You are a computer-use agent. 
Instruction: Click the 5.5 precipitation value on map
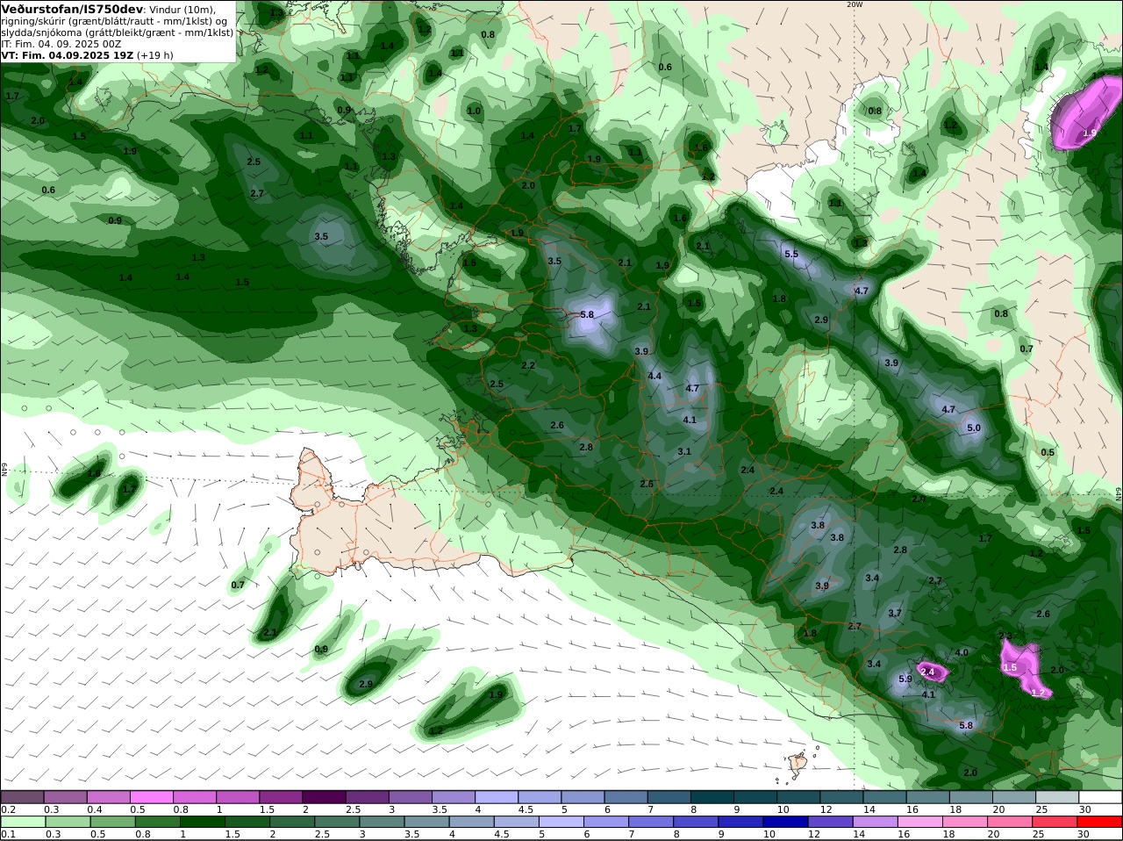coord(791,254)
